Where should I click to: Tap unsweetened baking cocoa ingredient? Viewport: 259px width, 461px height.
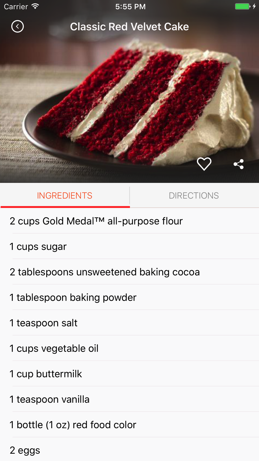pyautogui.click(x=129, y=272)
